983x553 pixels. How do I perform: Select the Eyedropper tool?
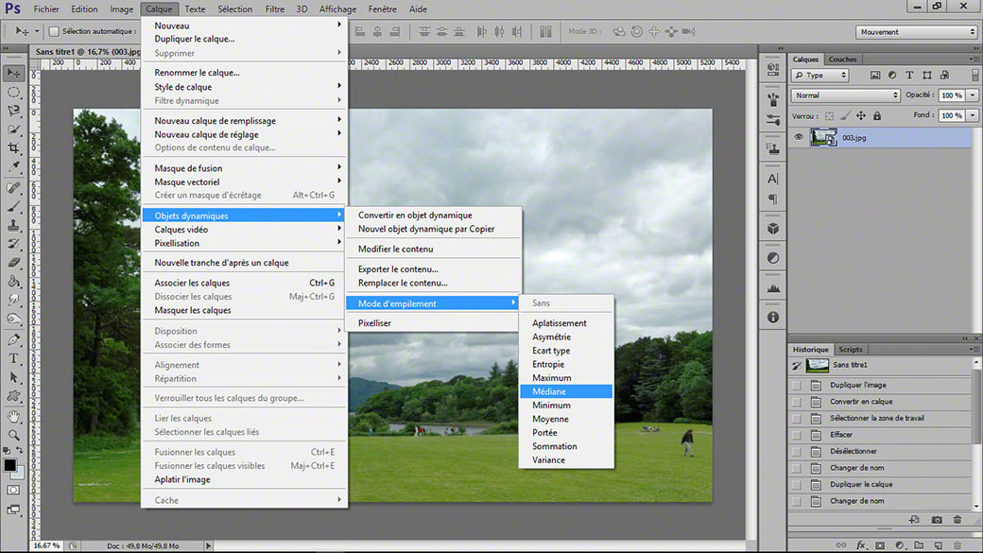[x=13, y=166]
